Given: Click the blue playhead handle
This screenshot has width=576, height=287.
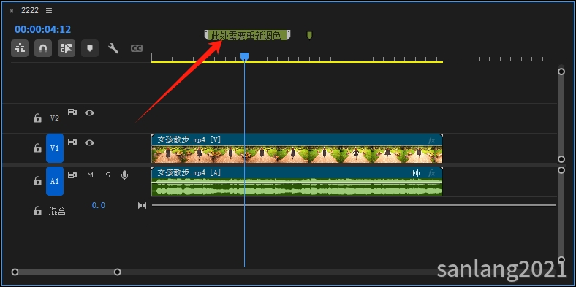Looking at the screenshot, I should pos(244,56).
